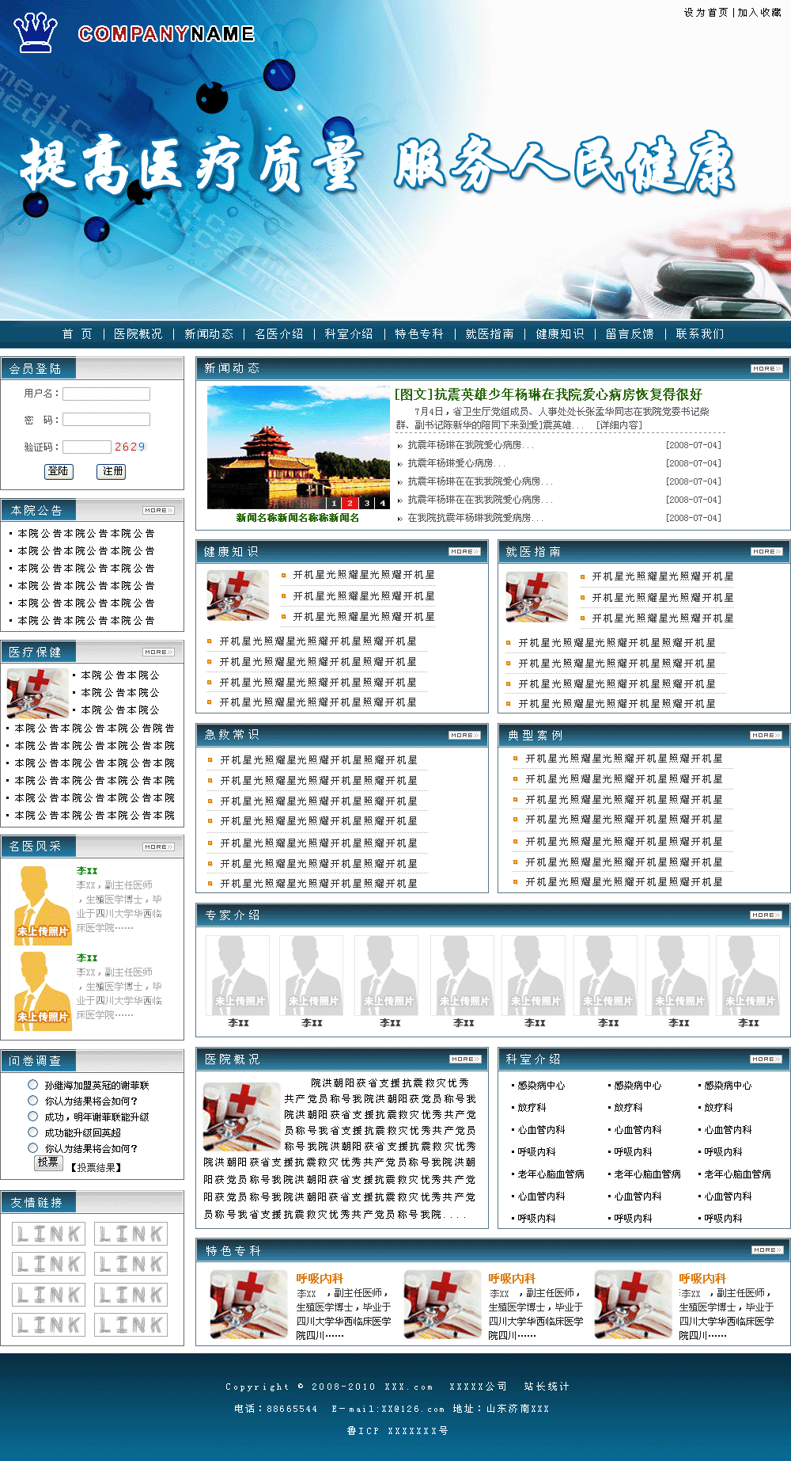Select radio option 孙继海加盟英冠的谢菲联
Viewport: 791px width, 1461px height.
pyautogui.click(x=33, y=1085)
